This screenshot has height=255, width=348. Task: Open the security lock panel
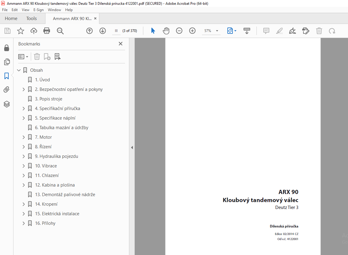point(7,48)
